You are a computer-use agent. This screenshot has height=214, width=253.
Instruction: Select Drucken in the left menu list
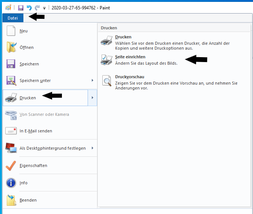[45, 98]
